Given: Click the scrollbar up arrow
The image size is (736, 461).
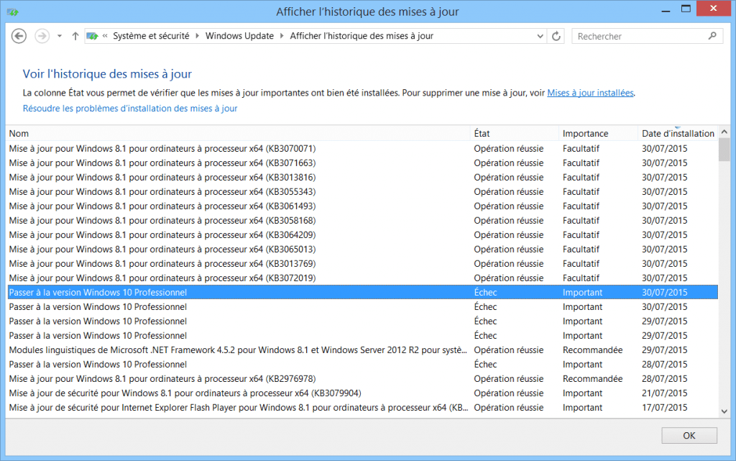Looking at the screenshot, I should point(724,132).
